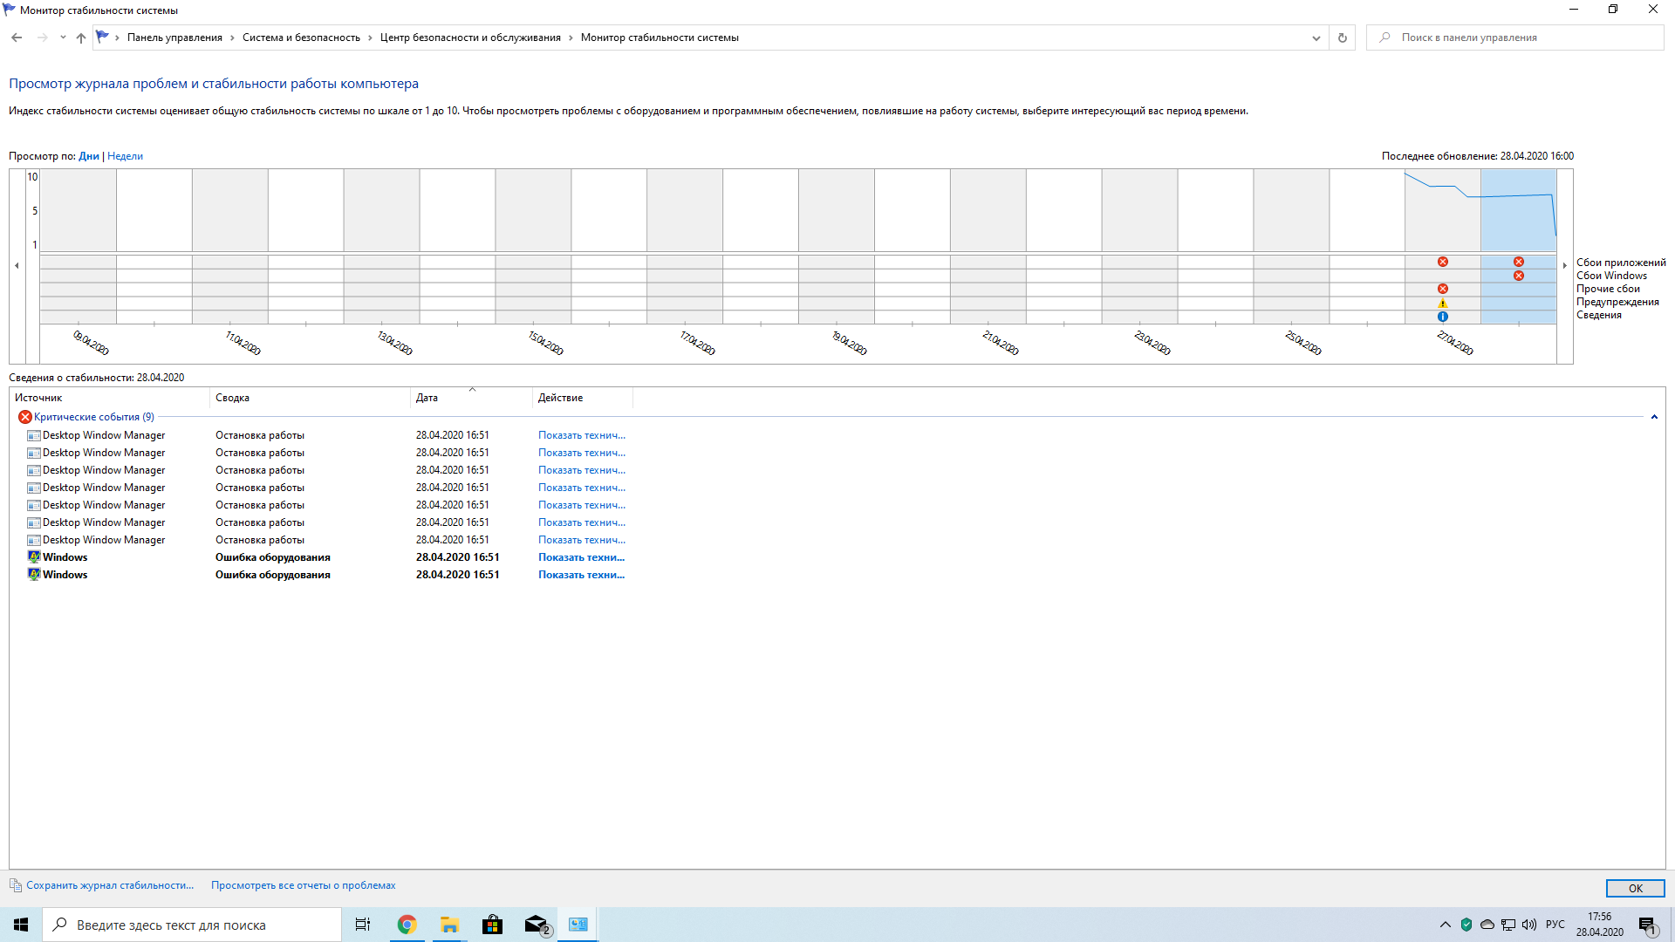Switch view to Дни
1675x942 pixels.
pos(89,156)
